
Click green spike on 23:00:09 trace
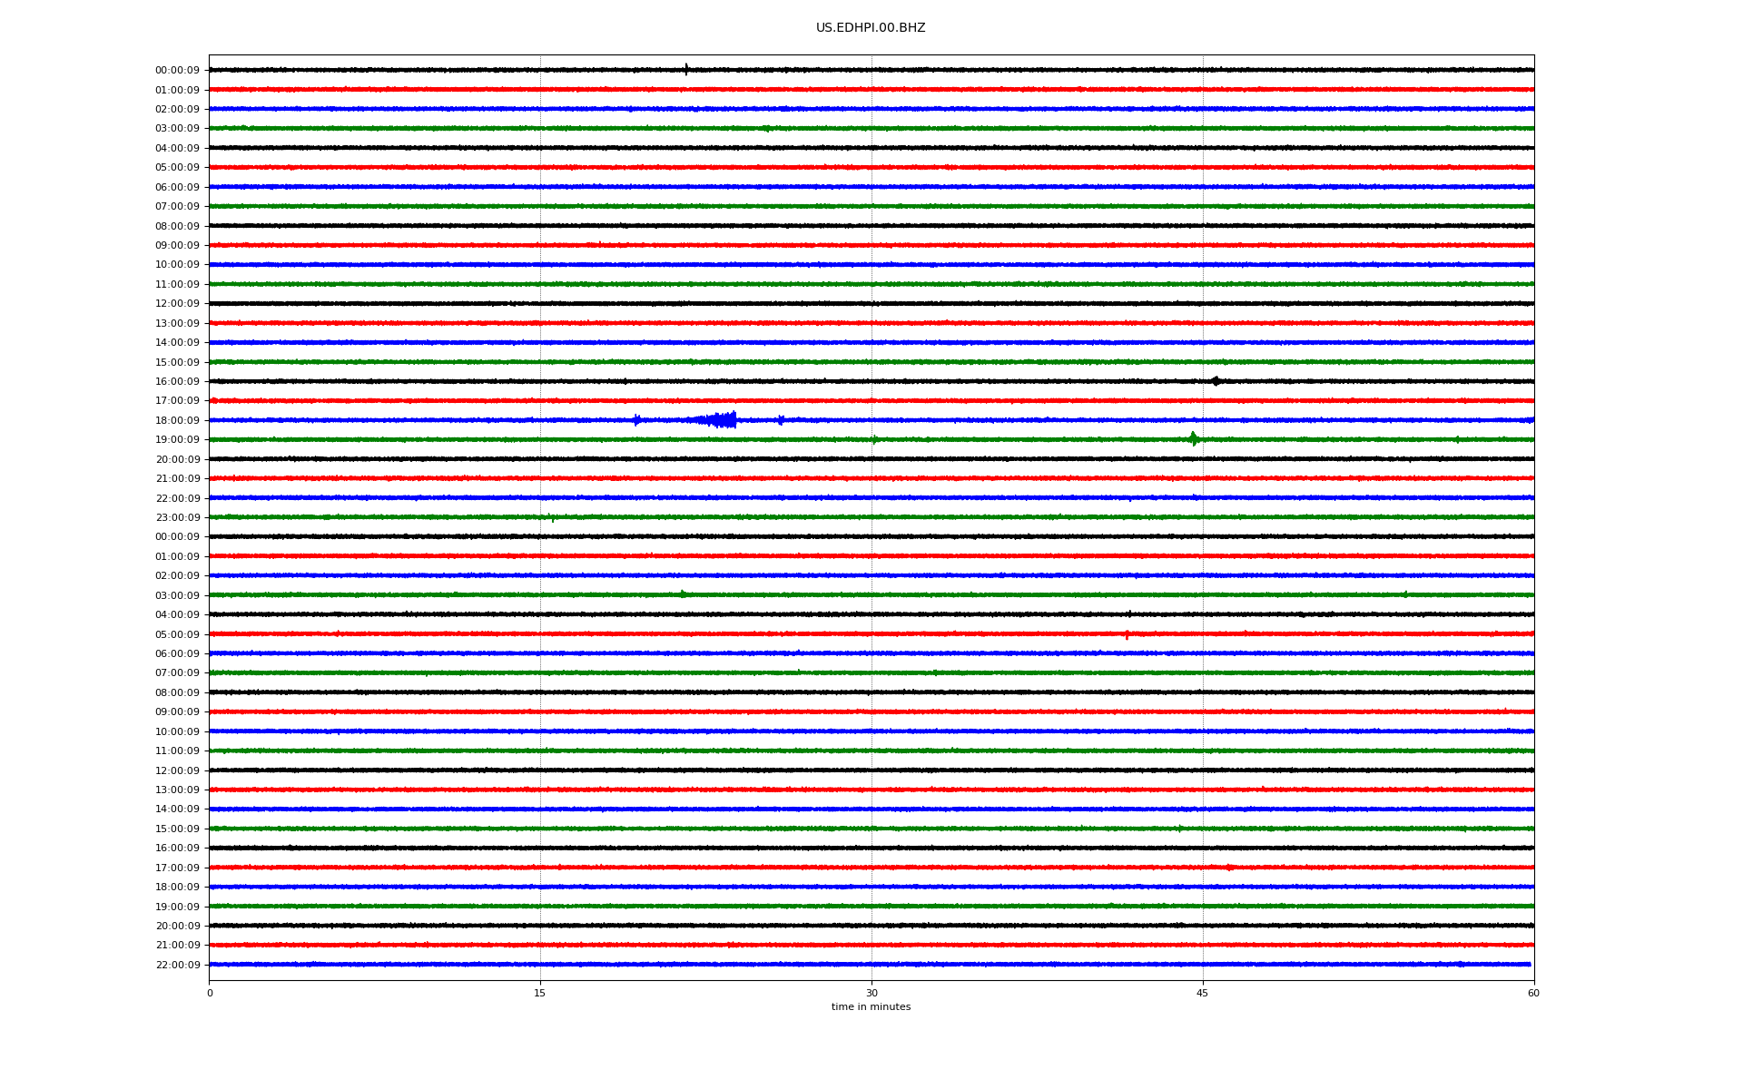(552, 518)
